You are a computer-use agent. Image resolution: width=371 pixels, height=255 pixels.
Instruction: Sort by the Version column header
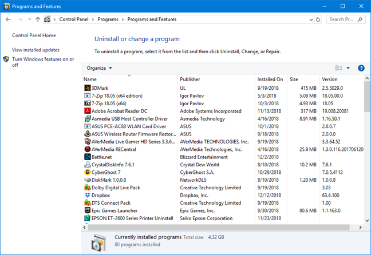coord(342,79)
